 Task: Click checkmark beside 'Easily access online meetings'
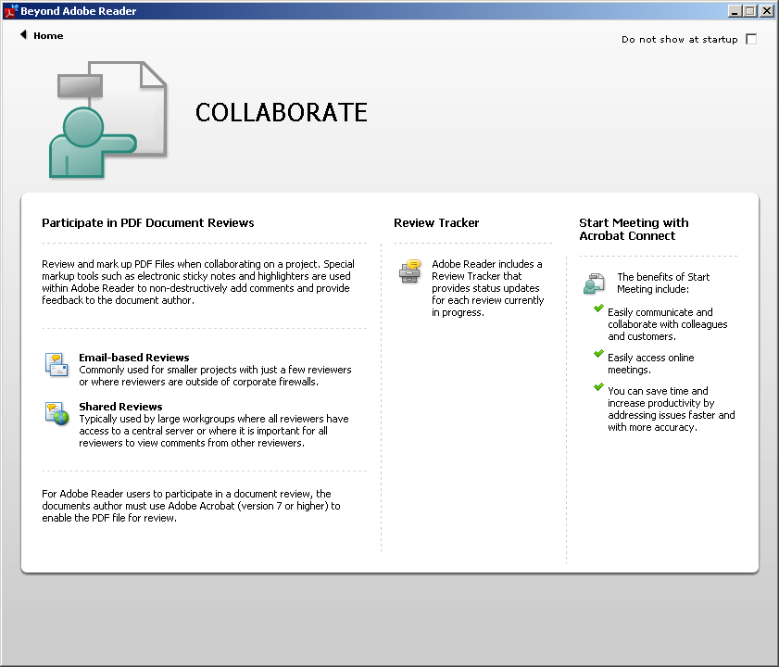[598, 354]
